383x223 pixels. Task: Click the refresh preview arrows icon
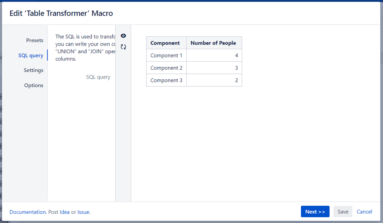point(123,47)
